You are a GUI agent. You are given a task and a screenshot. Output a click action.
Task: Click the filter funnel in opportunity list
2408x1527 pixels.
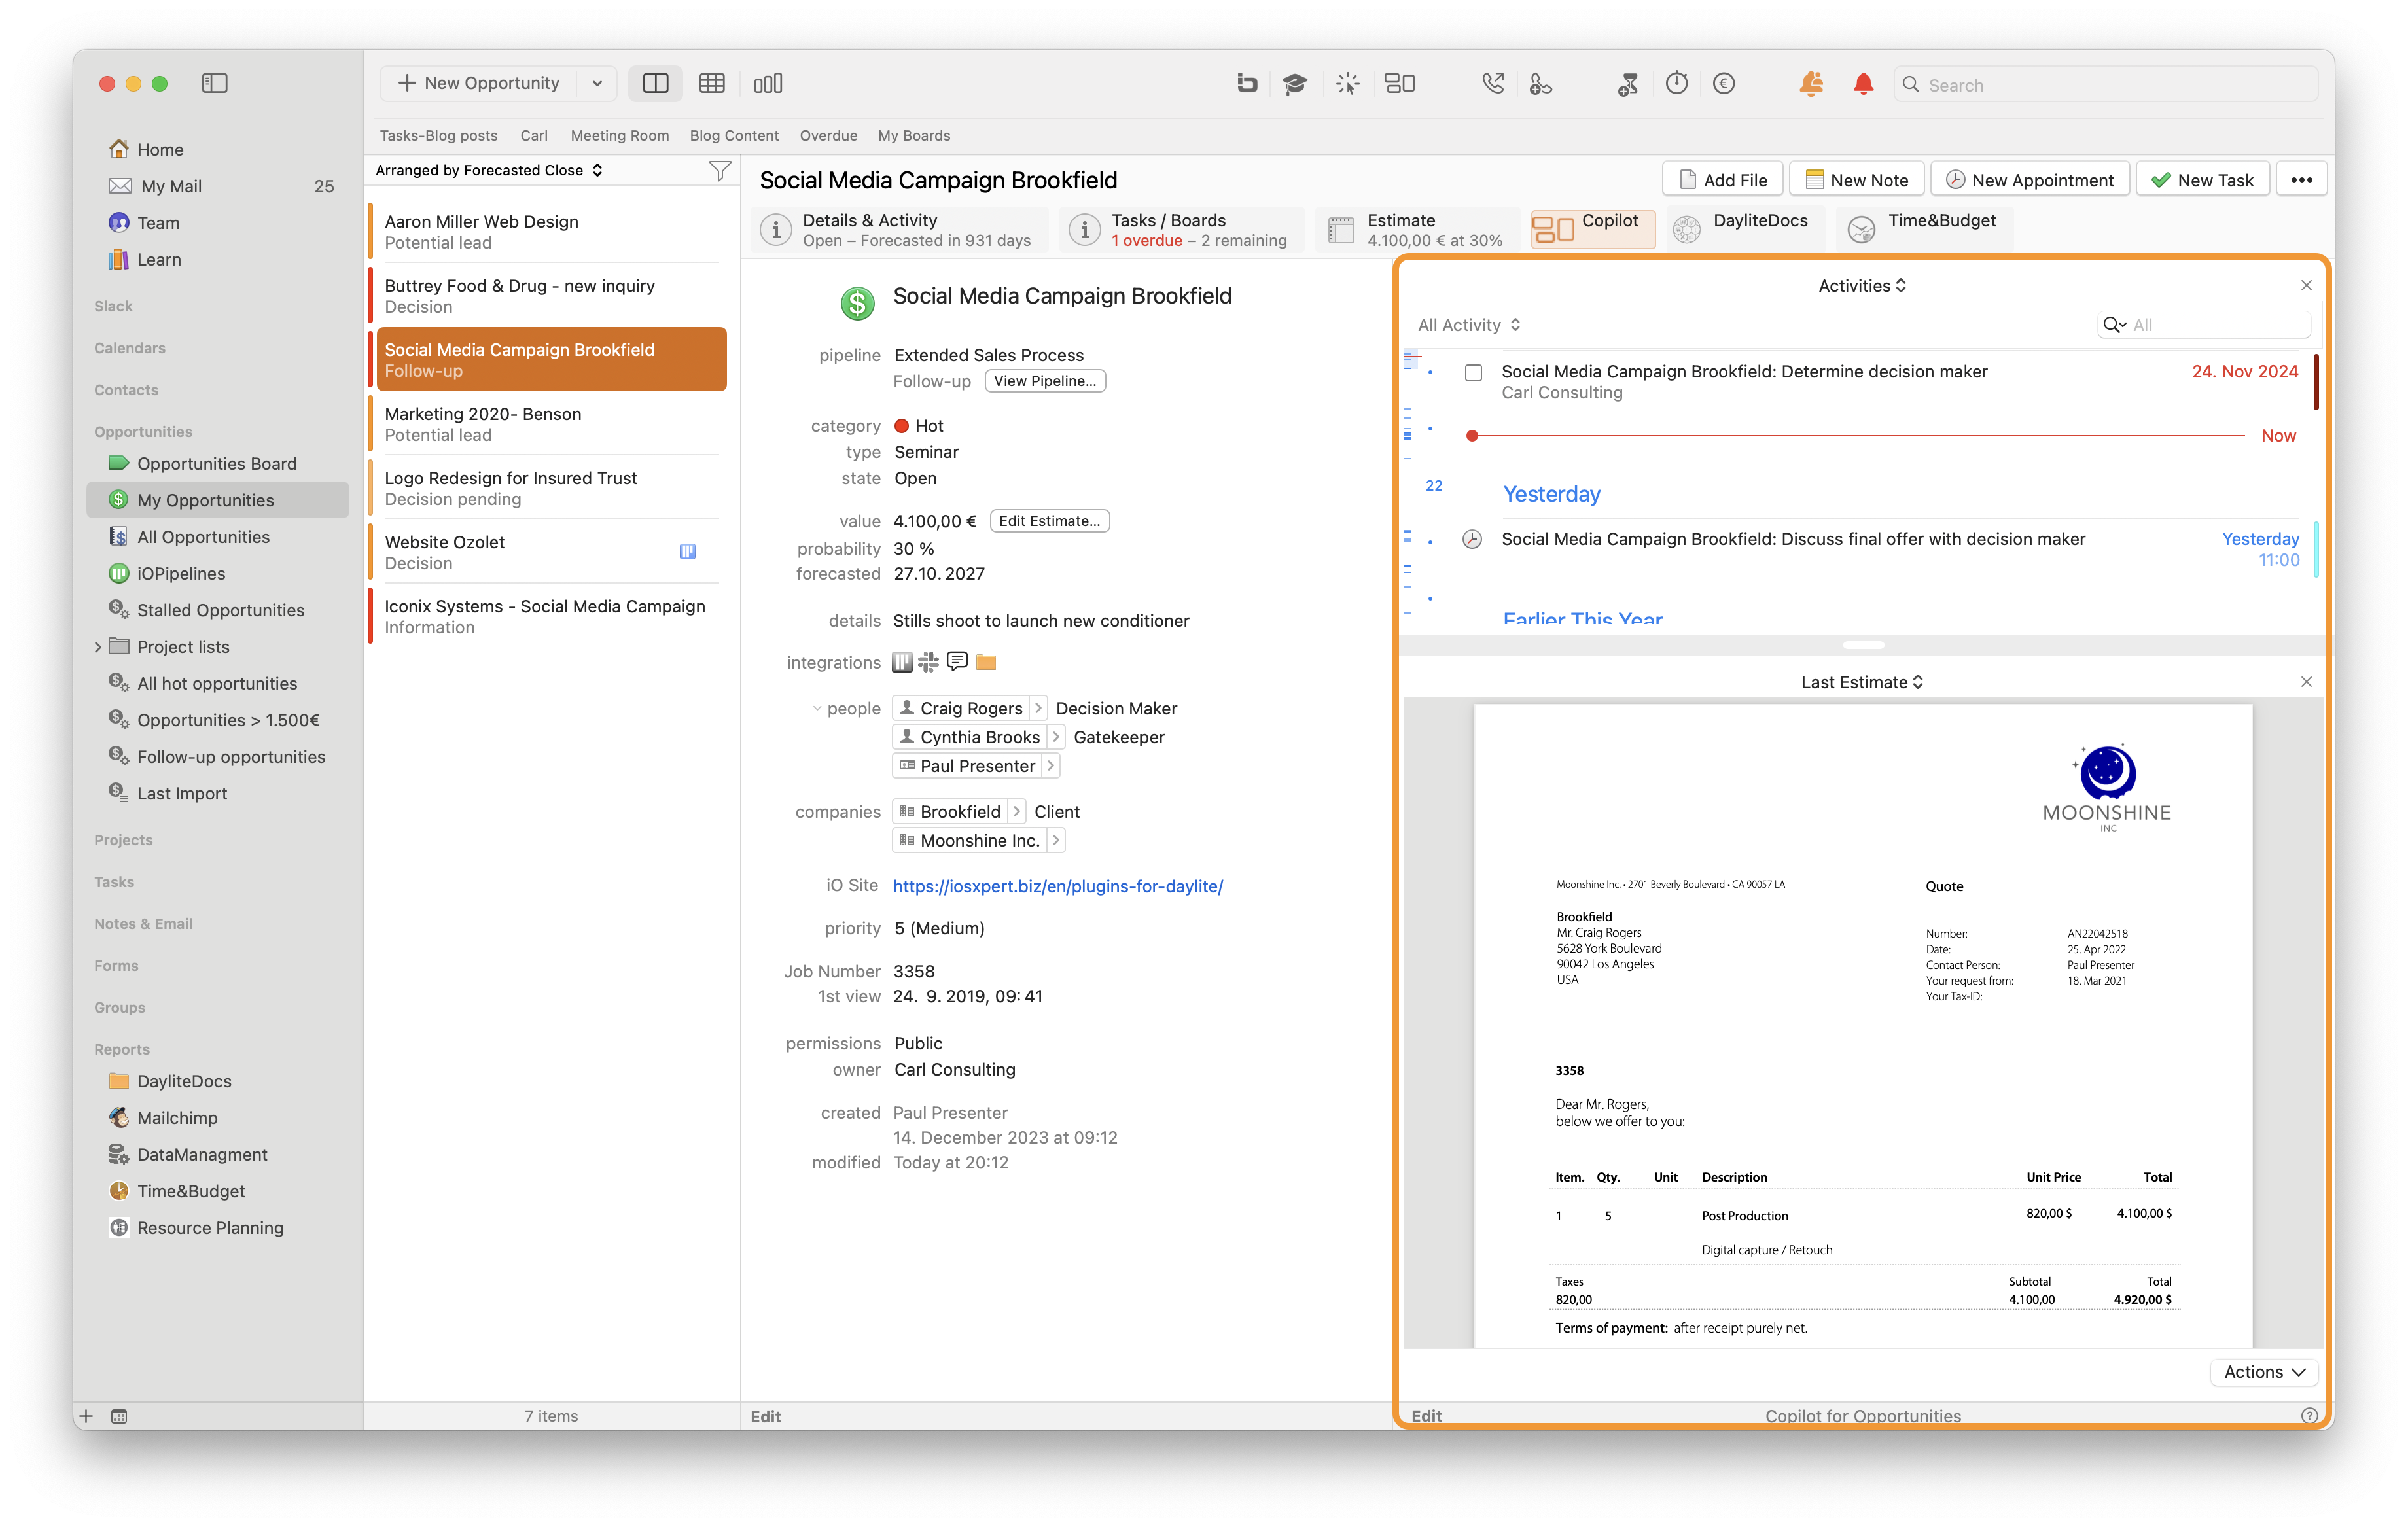coord(719,171)
